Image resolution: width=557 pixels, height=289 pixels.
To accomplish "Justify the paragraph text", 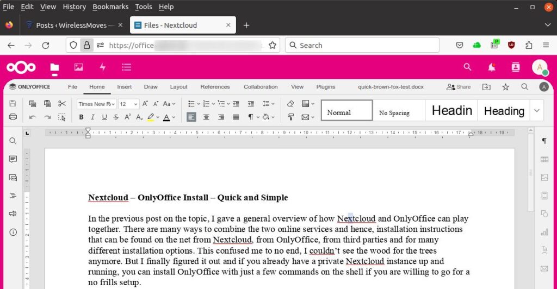I will tap(236, 117).
